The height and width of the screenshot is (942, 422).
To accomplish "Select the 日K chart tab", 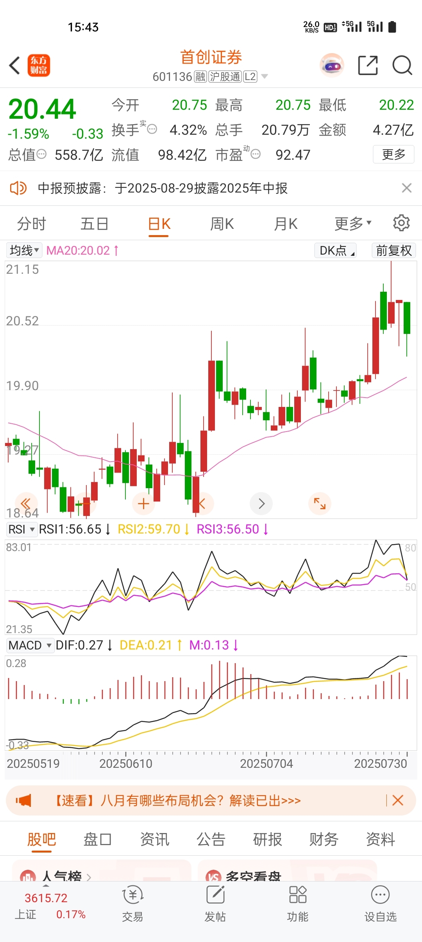I will pos(159,224).
